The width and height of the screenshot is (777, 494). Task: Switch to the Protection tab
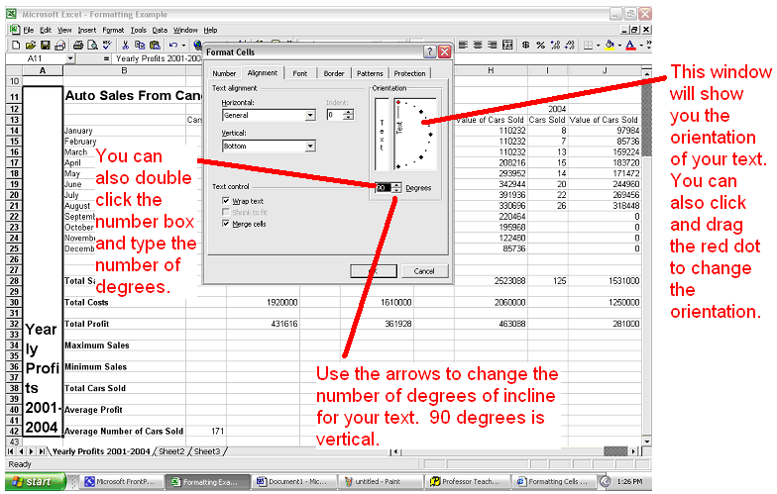(410, 73)
